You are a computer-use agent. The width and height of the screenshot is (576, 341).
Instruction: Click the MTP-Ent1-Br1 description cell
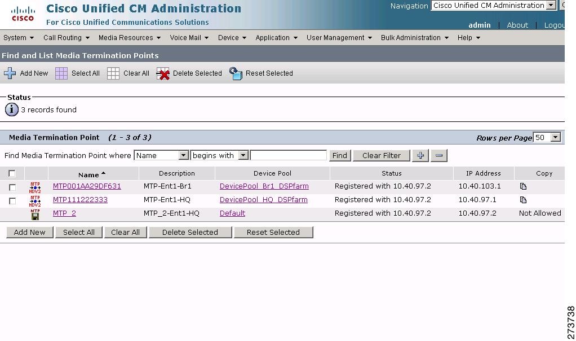(167, 186)
